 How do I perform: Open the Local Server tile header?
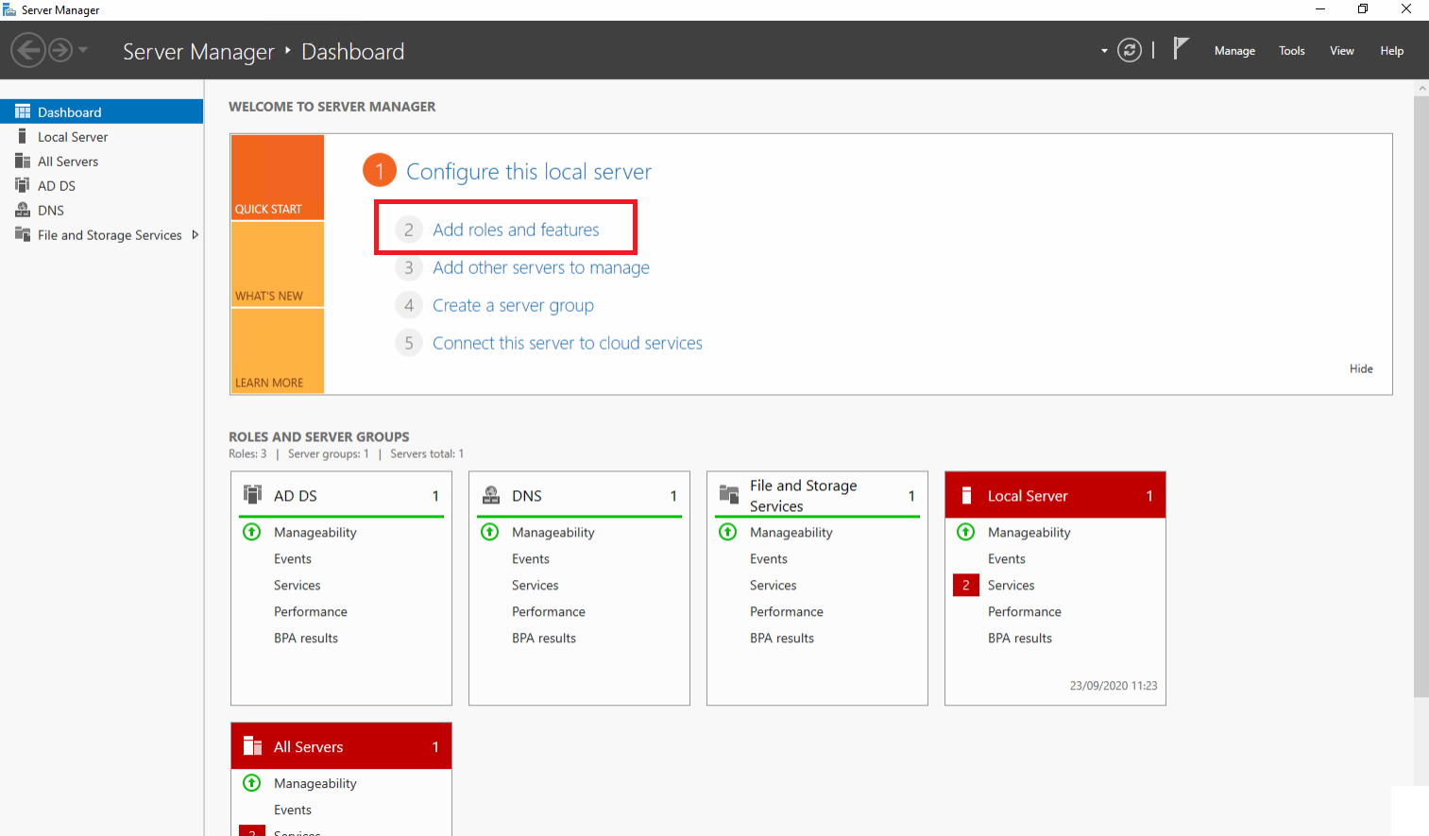(x=1055, y=495)
